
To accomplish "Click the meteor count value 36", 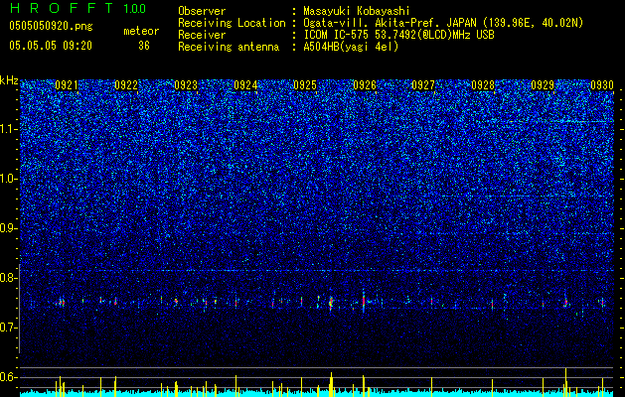I will pos(144,46).
